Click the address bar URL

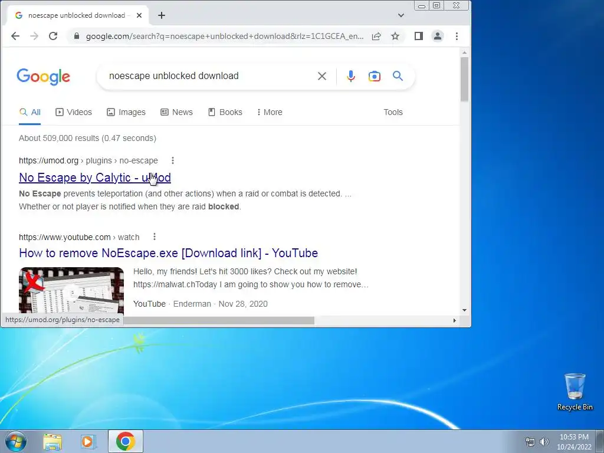tap(225, 36)
